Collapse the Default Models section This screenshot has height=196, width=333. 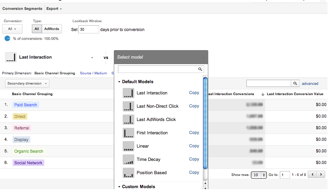pyautogui.click(x=119, y=82)
